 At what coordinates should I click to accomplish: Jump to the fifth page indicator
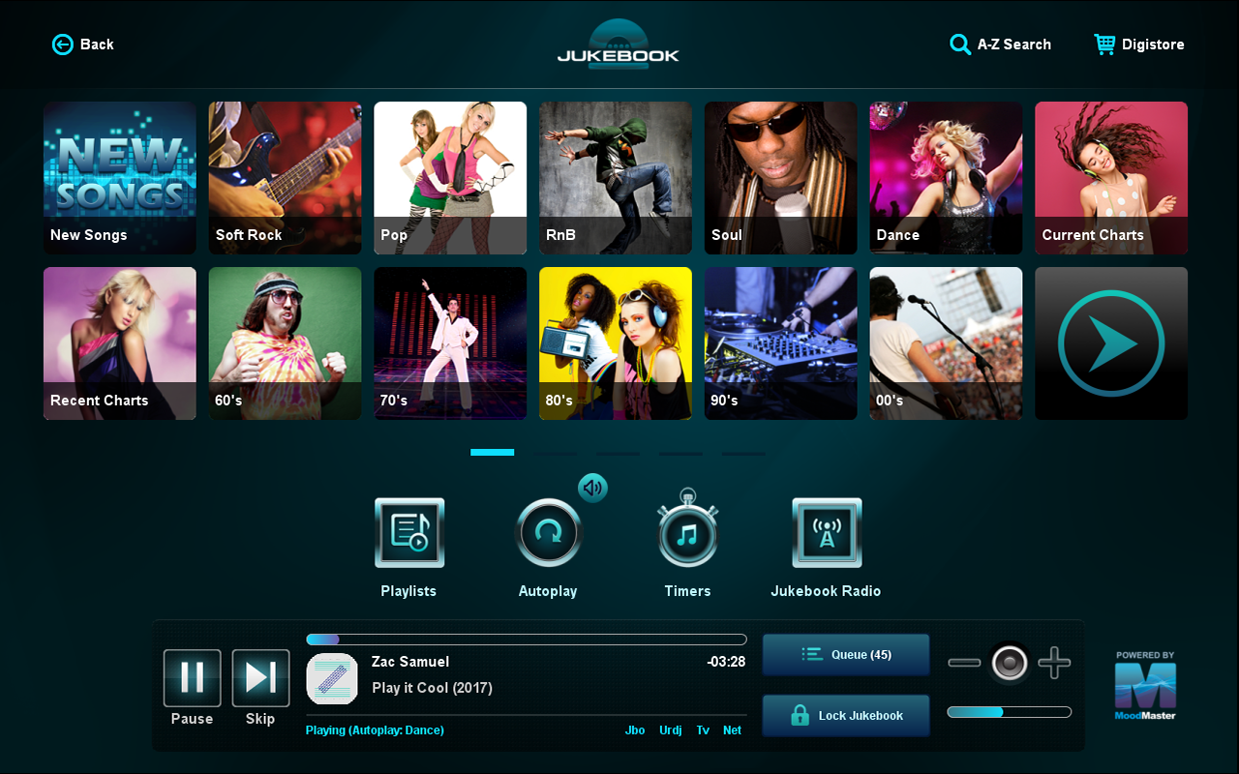pos(743,452)
